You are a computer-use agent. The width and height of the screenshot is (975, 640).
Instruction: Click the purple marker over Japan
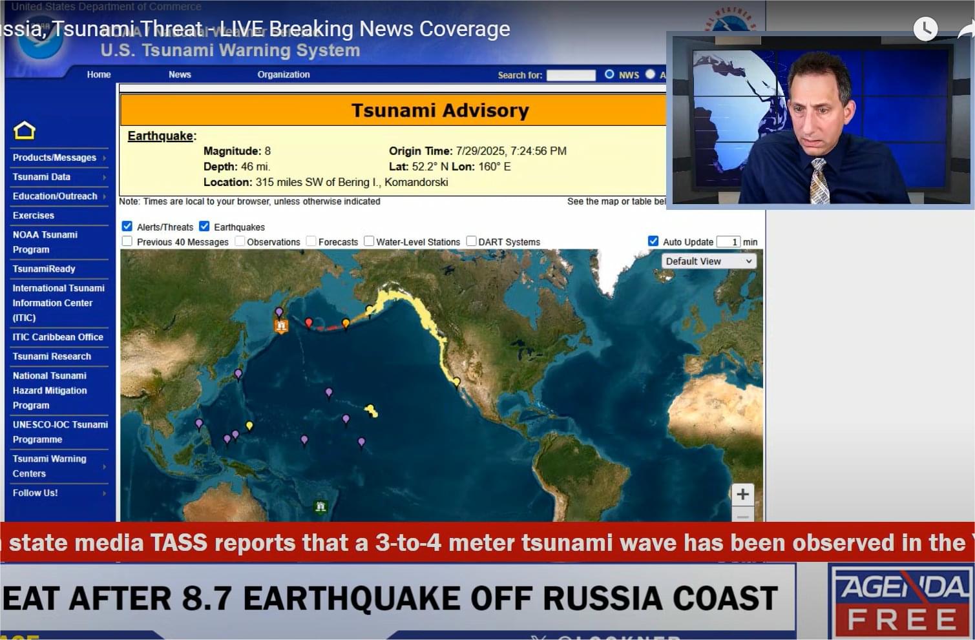238,374
